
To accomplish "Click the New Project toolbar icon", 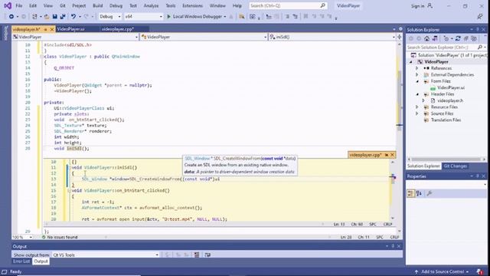I will [34, 17].
